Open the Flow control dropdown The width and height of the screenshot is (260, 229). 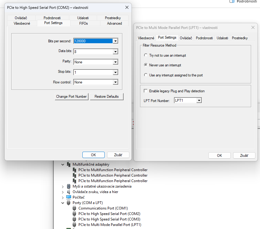(115, 82)
